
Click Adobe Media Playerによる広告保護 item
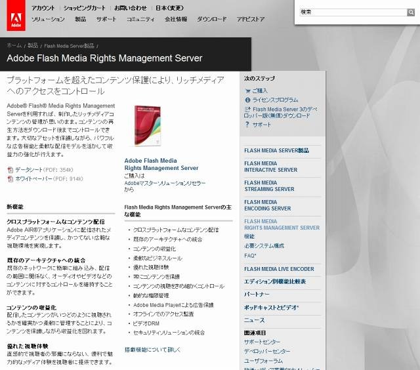[173, 305]
